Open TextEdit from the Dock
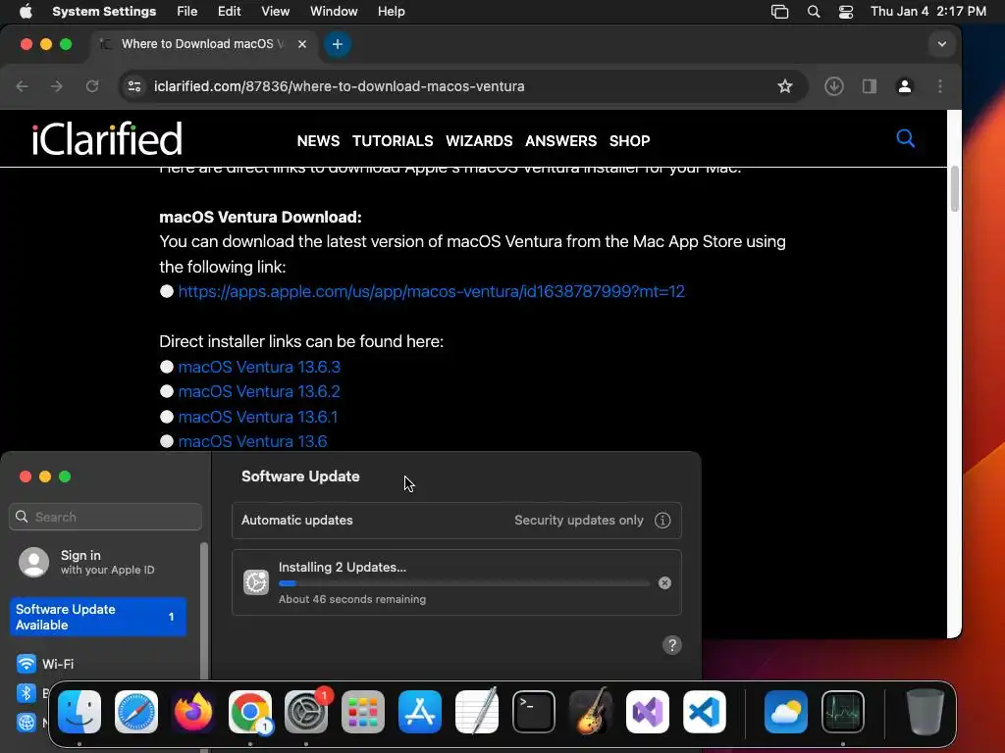This screenshot has height=753, width=1005. (x=477, y=712)
